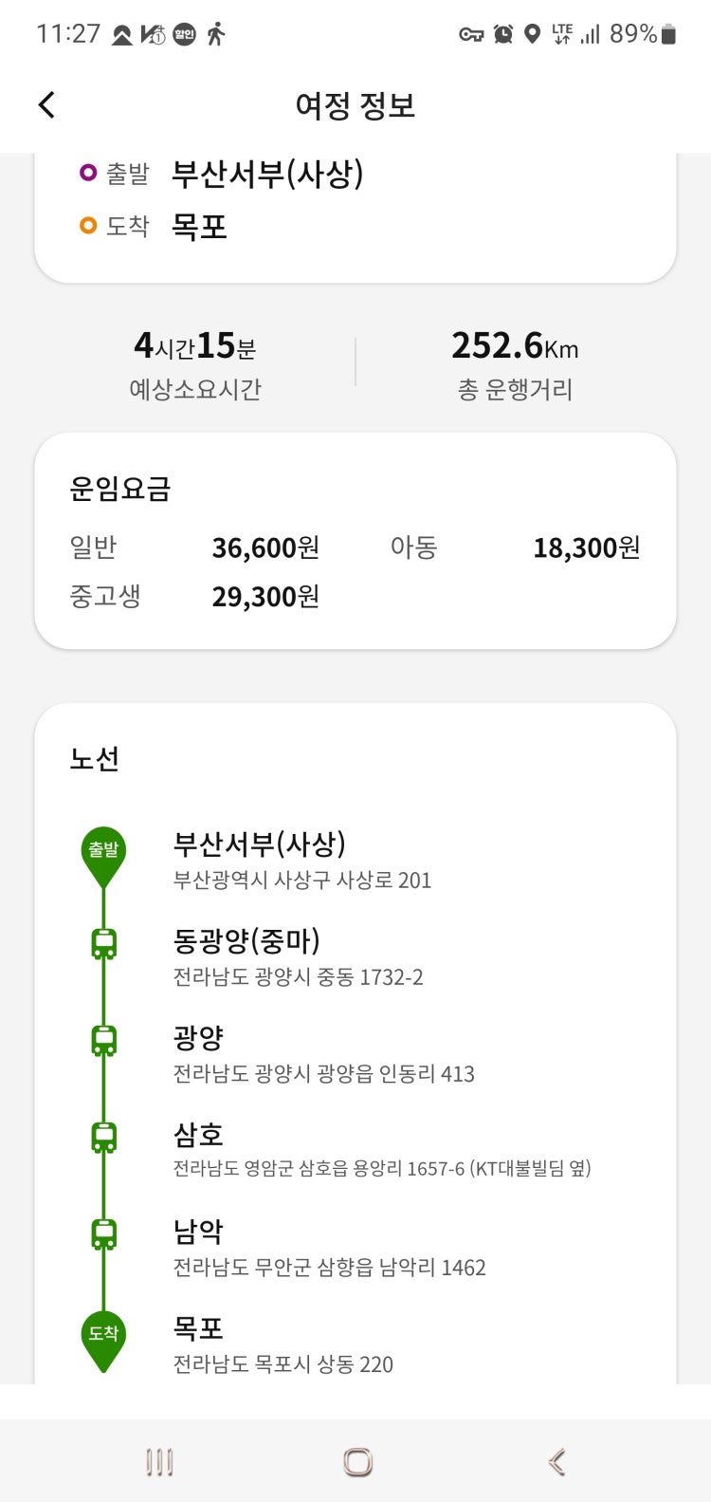711x1502 pixels.
Task: Tap the bus icon beside 남악
Action: click(x=103, y=1233)
